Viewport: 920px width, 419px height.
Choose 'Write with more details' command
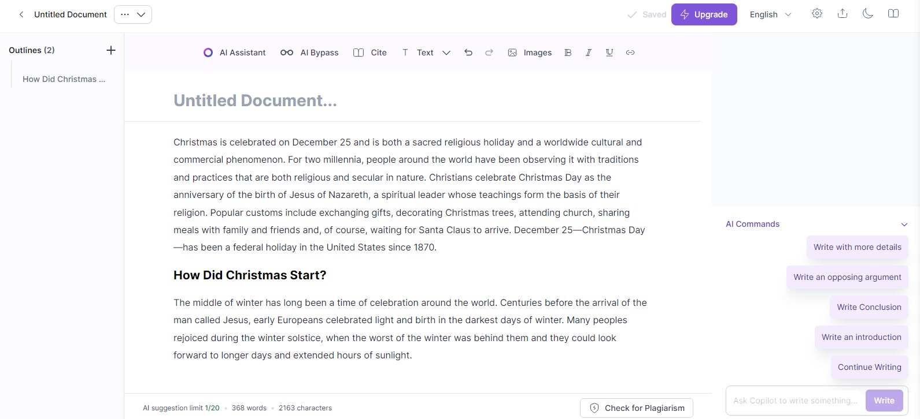[x=857, y=247]
